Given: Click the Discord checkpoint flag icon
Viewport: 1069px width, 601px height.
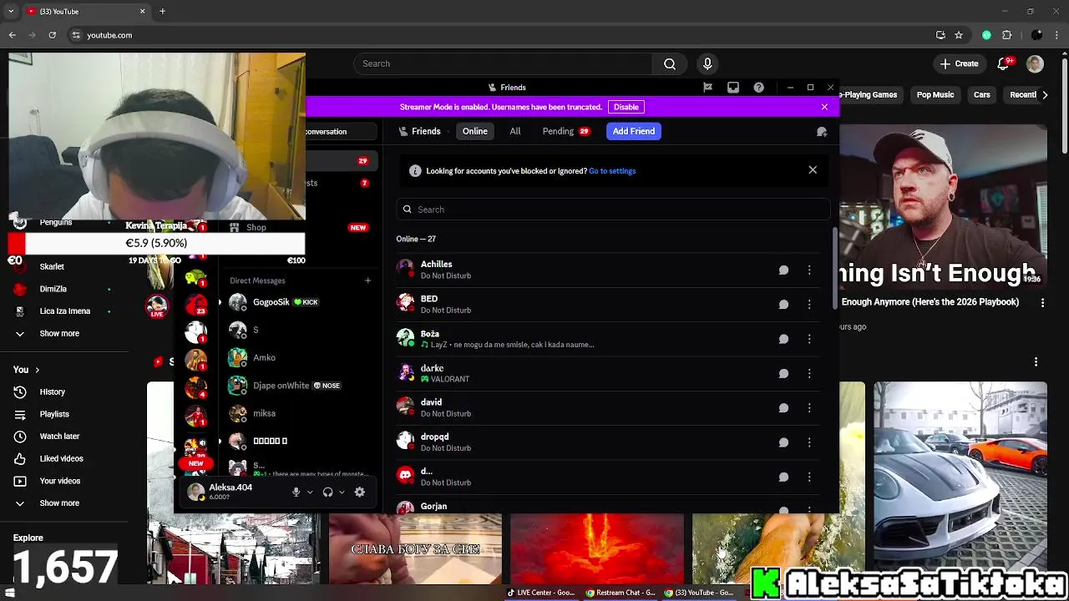Looking at the screenshot, I should pos(707,87).
